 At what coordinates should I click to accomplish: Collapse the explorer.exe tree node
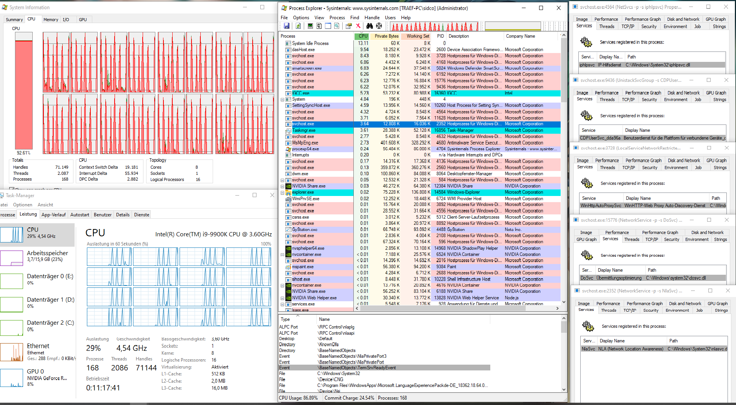[x=283, y=193]
